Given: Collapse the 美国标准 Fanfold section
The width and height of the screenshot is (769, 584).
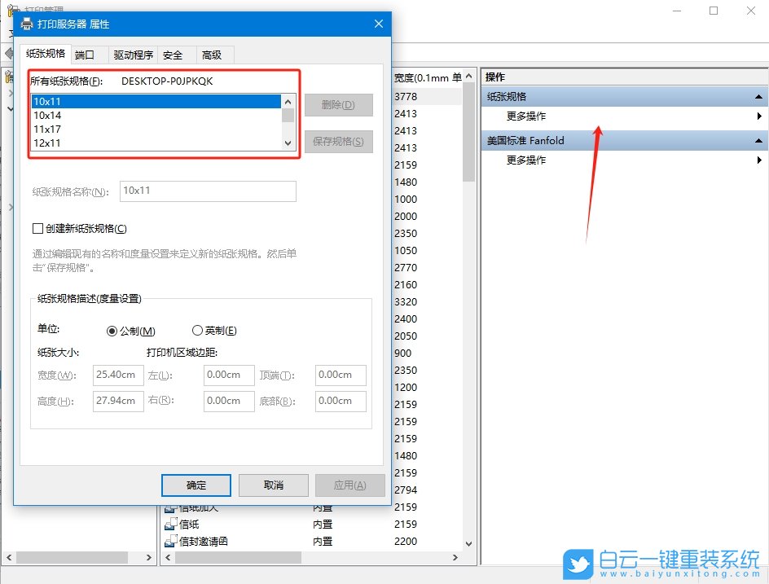Looking at the screenshot, I should pos(758,139).
